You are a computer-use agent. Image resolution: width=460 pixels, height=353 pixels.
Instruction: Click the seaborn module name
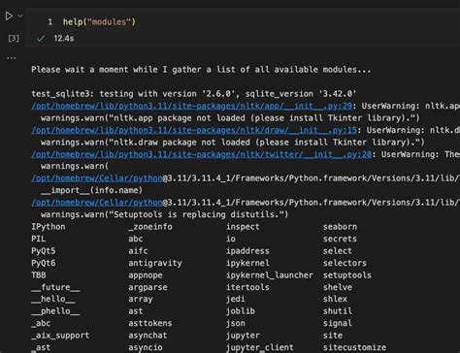[x=340, y=227]
